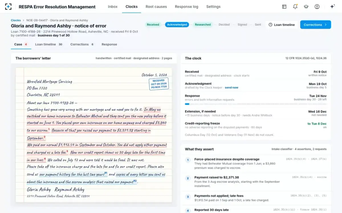Select the Case sub-tab
This screenshot has height=213, width=342.
21,44
